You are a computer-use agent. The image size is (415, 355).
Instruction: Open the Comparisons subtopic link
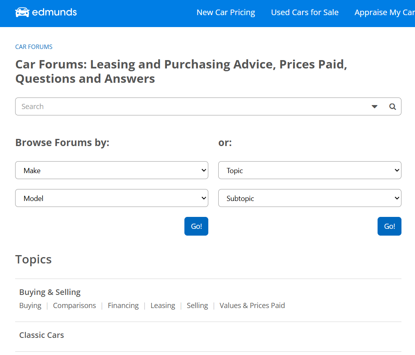[x=74, y=306]
